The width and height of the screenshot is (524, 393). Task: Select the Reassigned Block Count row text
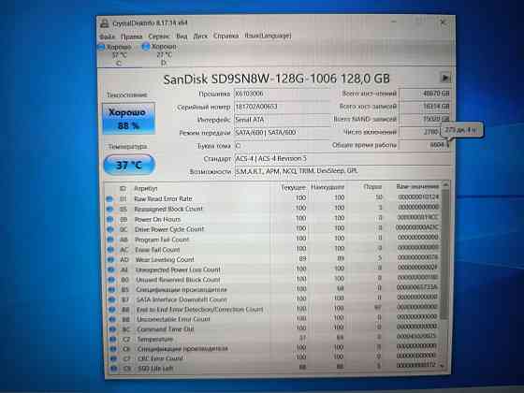click(x=168, y=209)
